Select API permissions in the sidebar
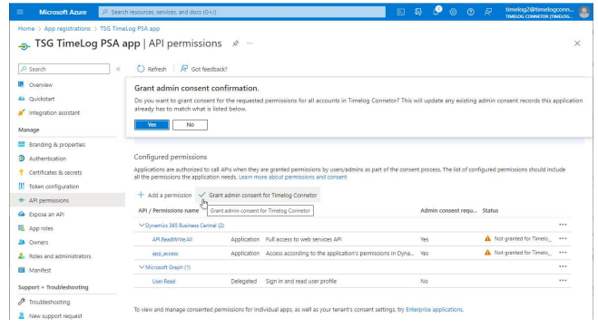 [x=49, y=200]
